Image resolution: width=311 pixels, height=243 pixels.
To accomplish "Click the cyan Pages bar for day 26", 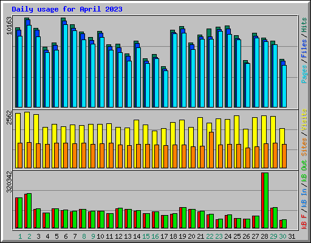I will 248,85.
